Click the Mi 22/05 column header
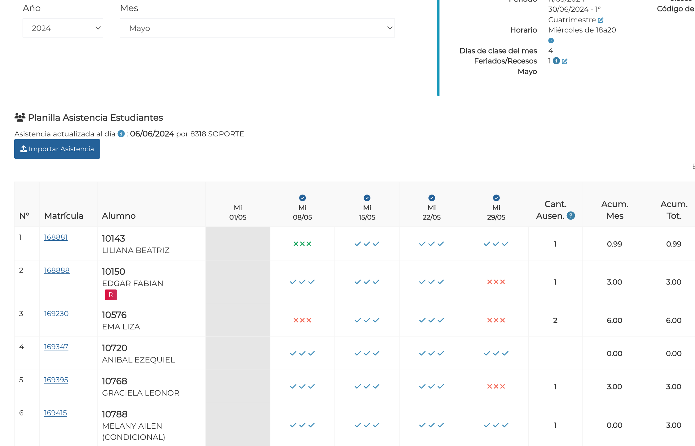 431,212
